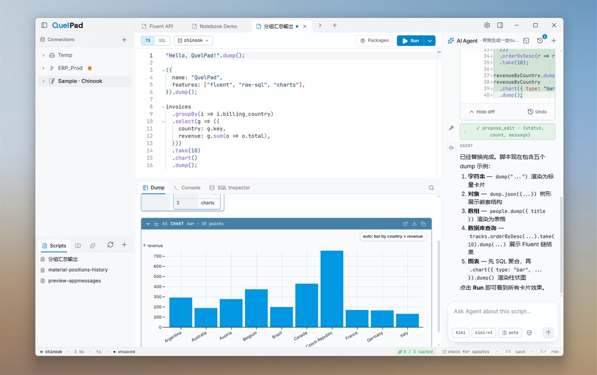Run the current script
Image resolution: width=597 pixels, height=375 pixels.
tap(410, 41)
